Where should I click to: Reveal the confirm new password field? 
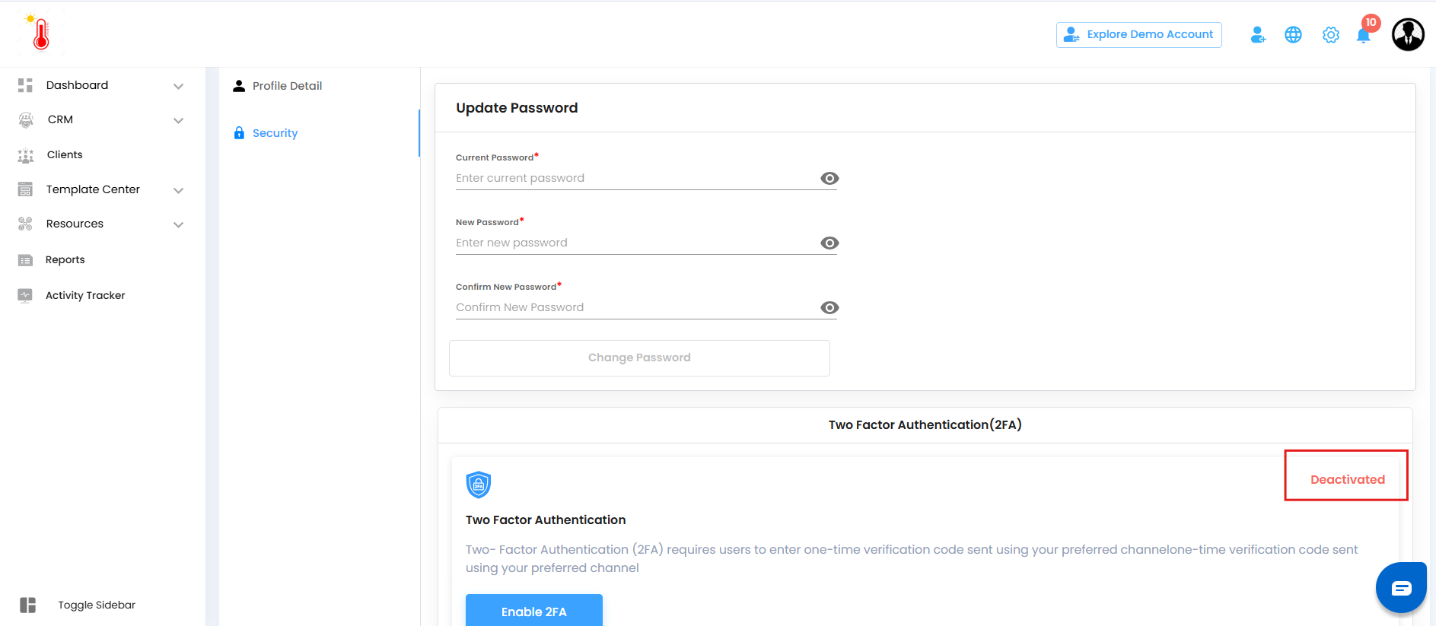point(829,307)
